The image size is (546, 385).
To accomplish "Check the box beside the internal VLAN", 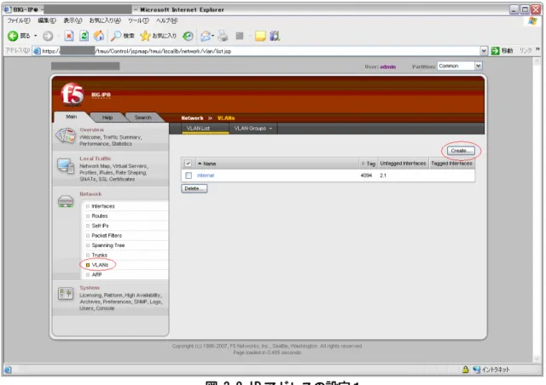I will [x=189, y=175].
